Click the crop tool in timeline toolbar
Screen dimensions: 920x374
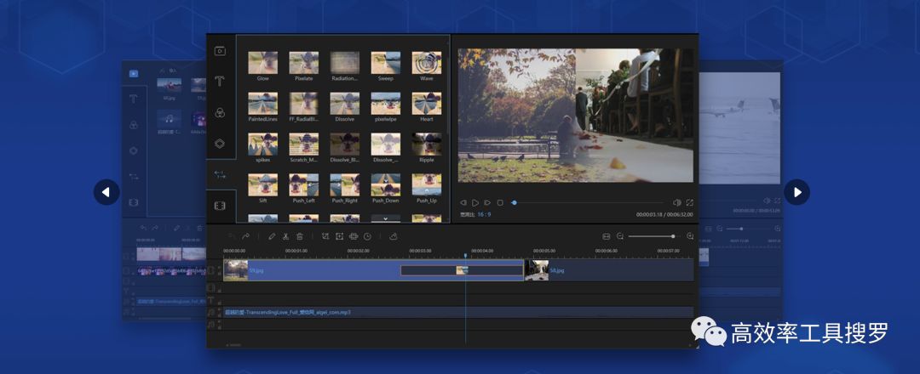325,236
